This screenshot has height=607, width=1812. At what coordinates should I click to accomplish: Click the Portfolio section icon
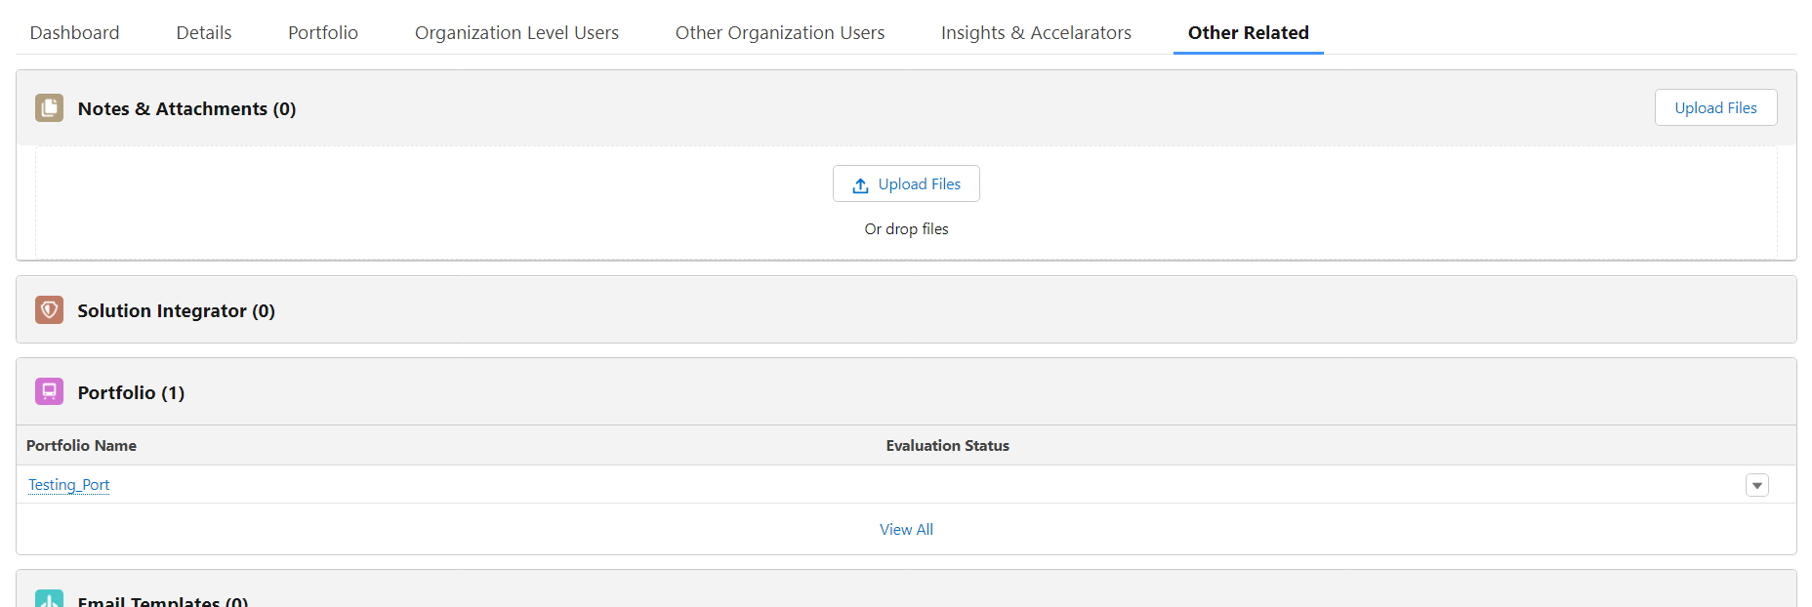point(49,392)
